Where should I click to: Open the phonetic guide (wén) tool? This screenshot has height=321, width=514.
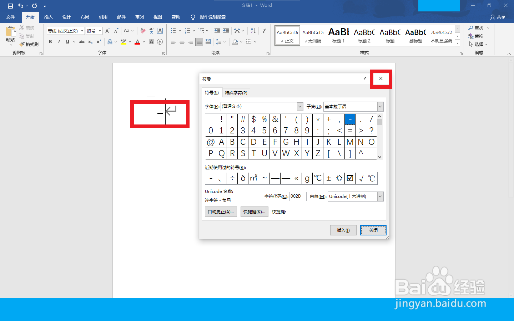pos(151,31)
